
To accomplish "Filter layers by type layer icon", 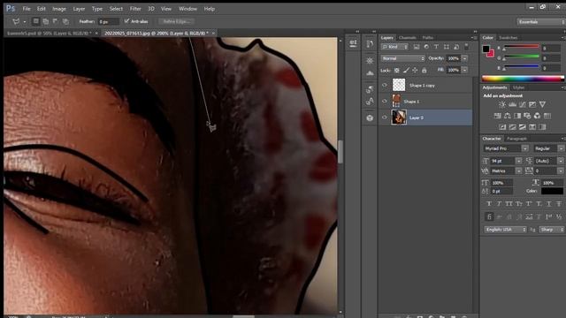I will pos(436,47).
